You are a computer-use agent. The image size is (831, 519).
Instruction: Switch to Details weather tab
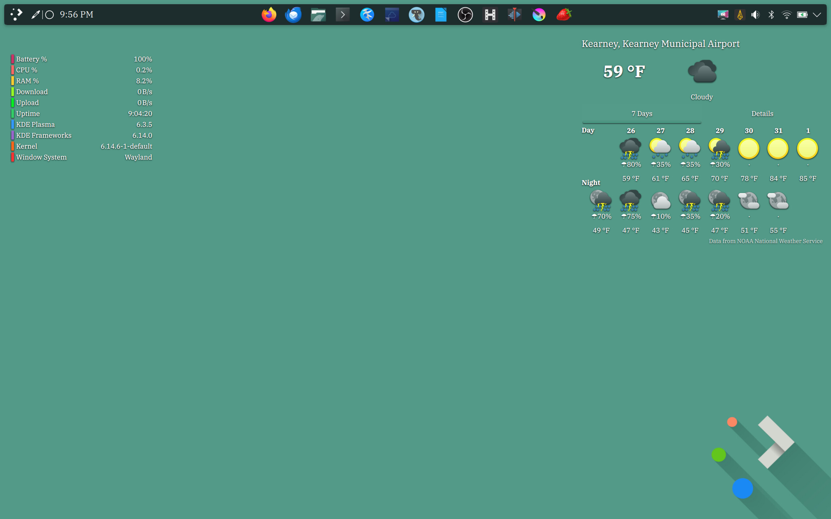762,114
